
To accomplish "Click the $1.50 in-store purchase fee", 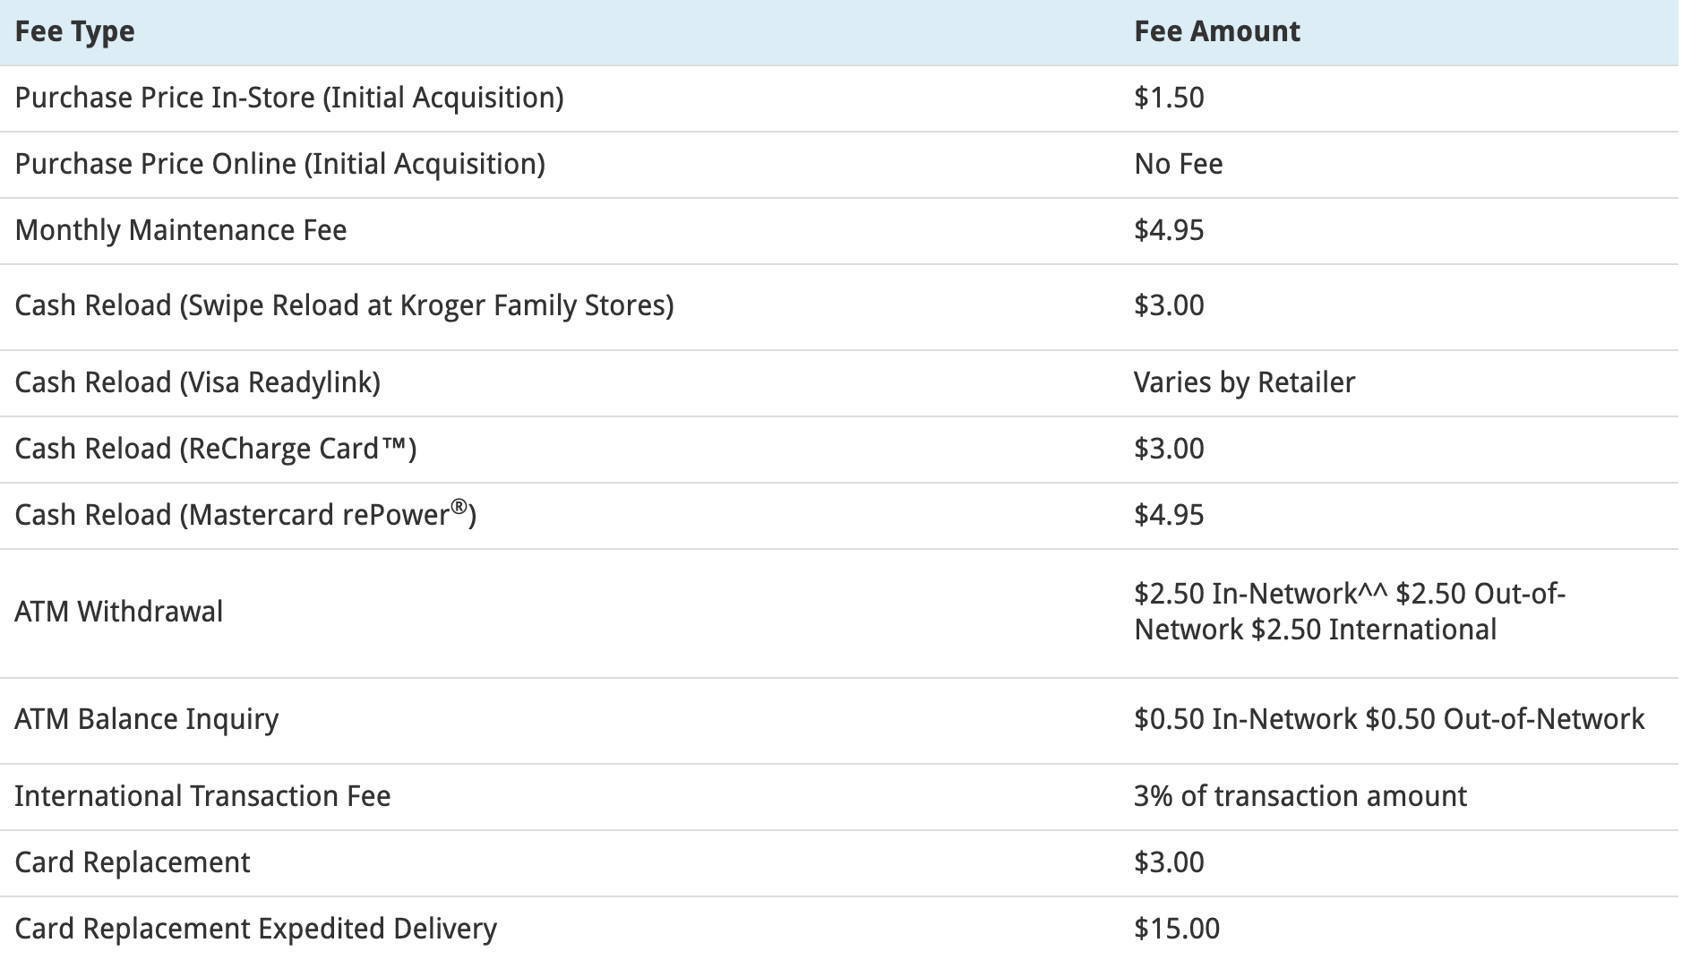I will pos(1169,98).
